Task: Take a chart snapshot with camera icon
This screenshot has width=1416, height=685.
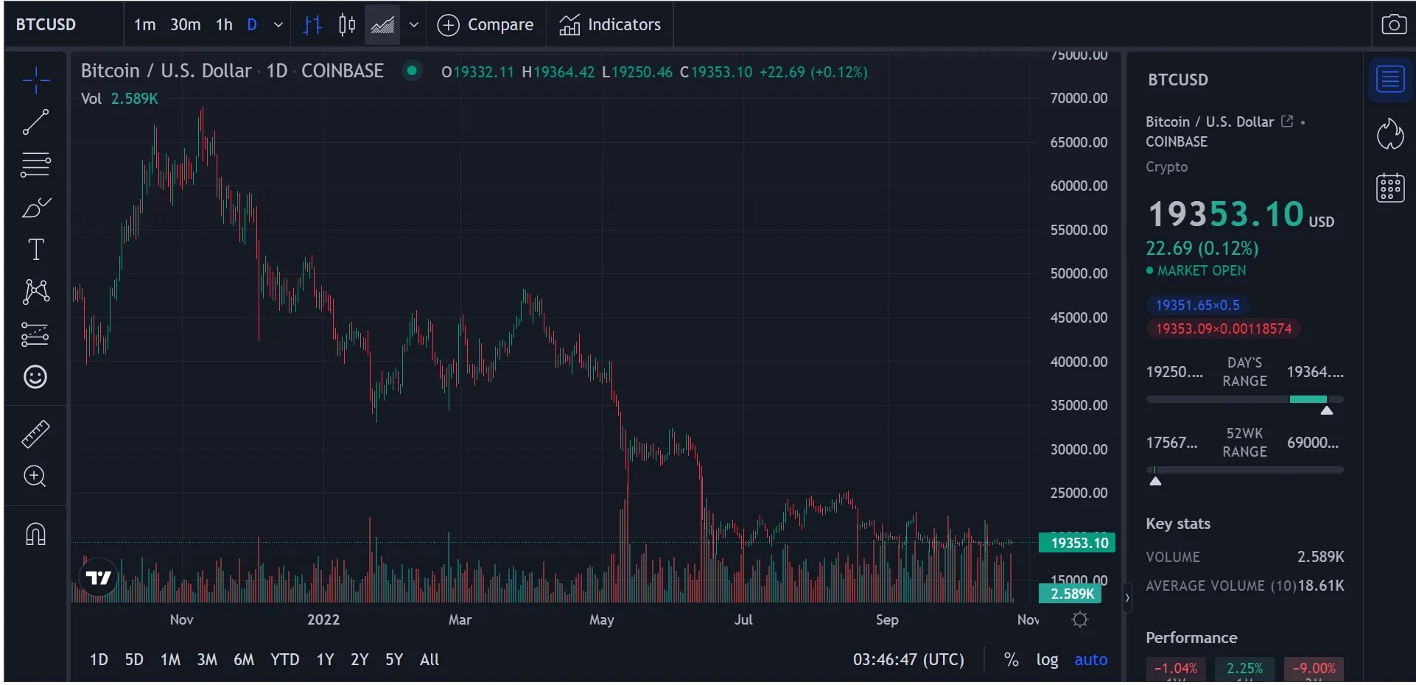Action: [x=1393, y=24]
